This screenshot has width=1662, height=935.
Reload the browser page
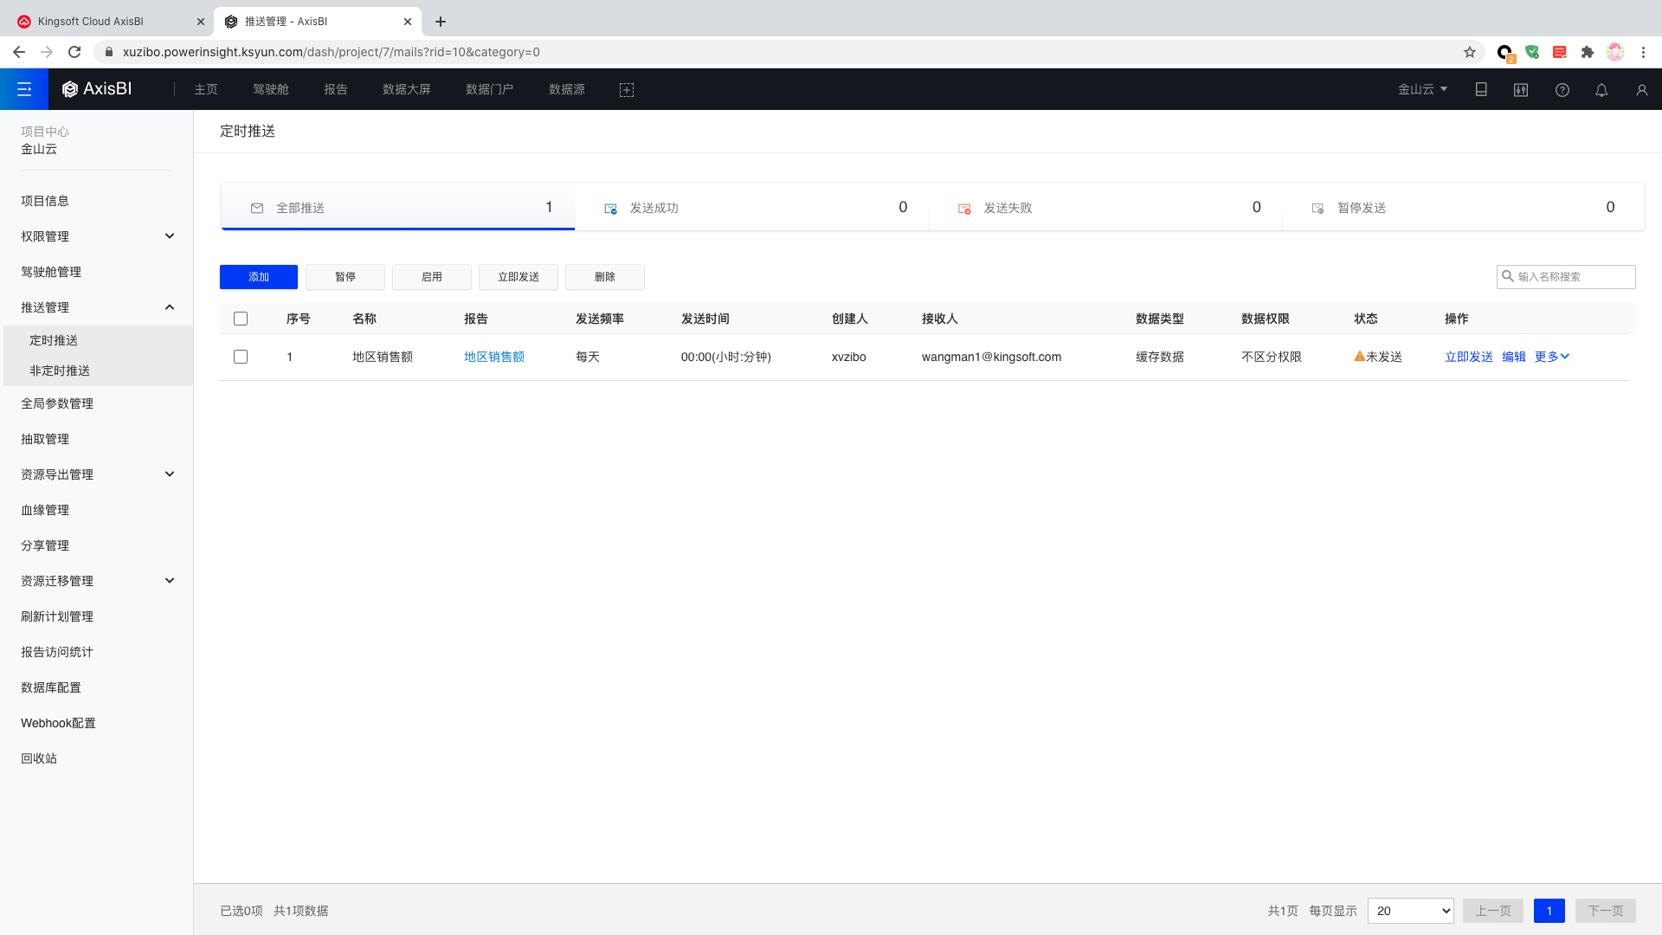pos(74,52)
